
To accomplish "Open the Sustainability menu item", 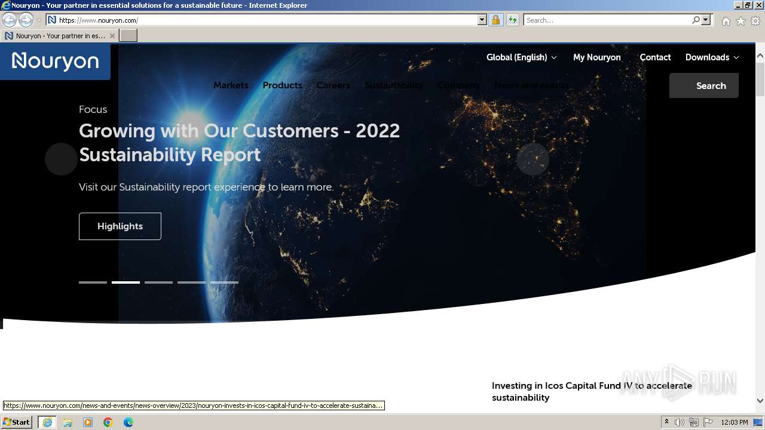I will point(393,85).
